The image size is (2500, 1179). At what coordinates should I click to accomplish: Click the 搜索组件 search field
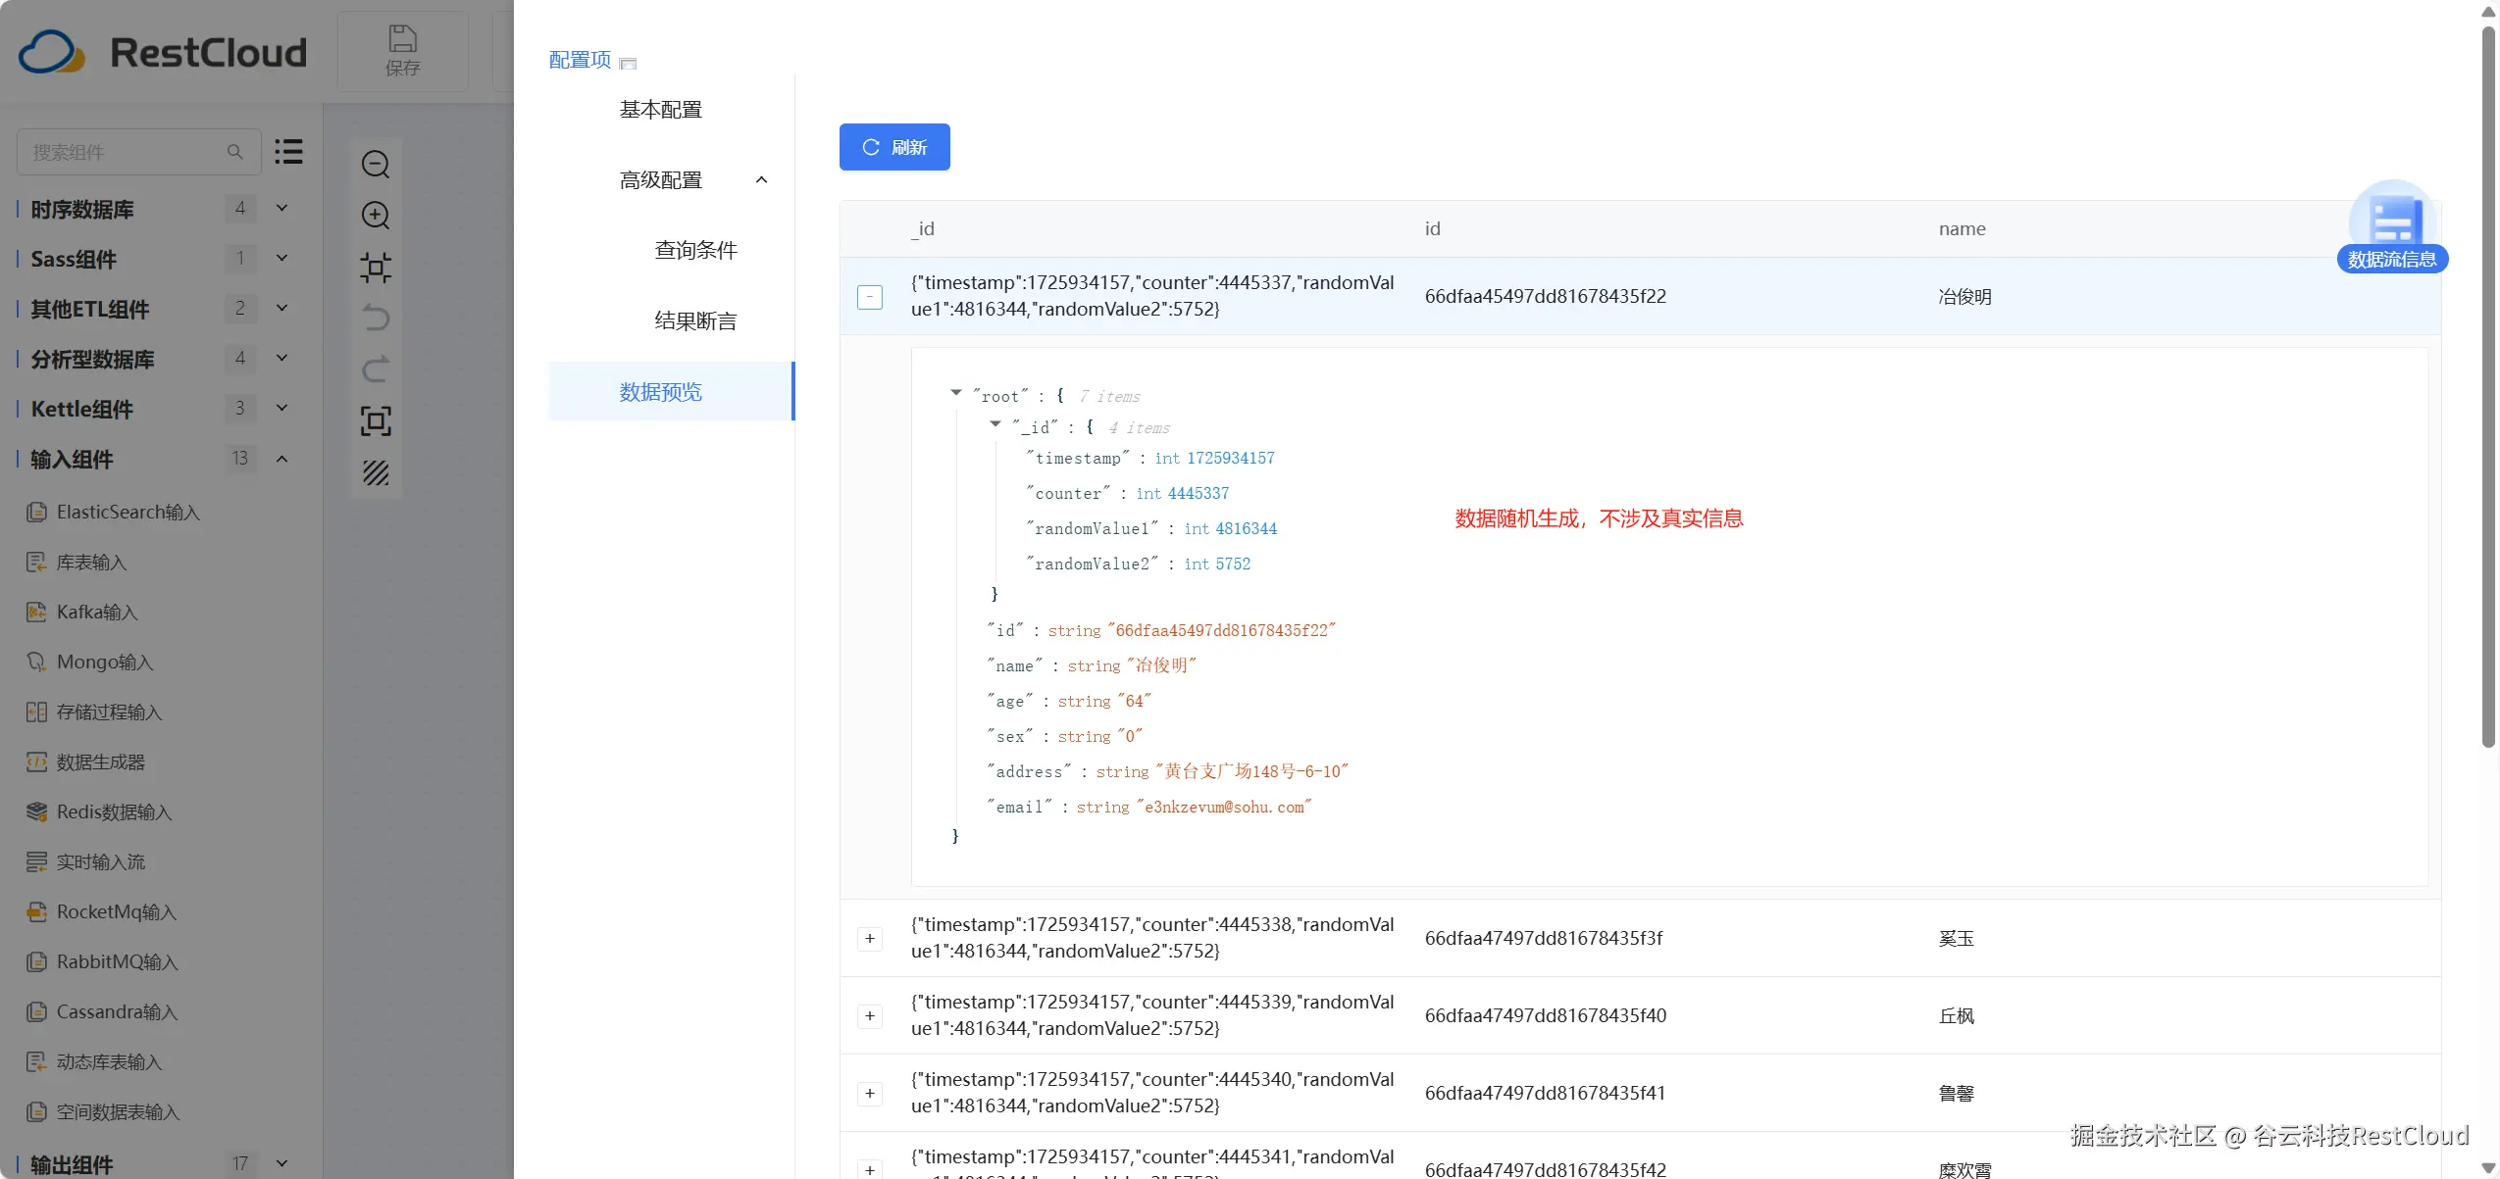click(x=139, y=152)
